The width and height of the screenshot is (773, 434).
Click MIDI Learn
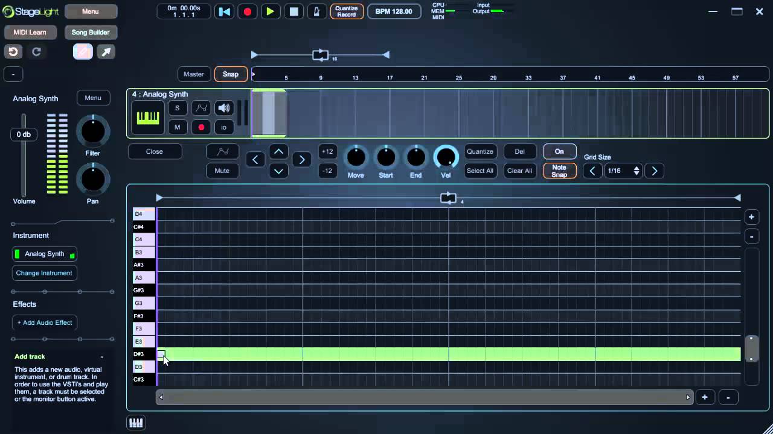[x=30, y=33]
